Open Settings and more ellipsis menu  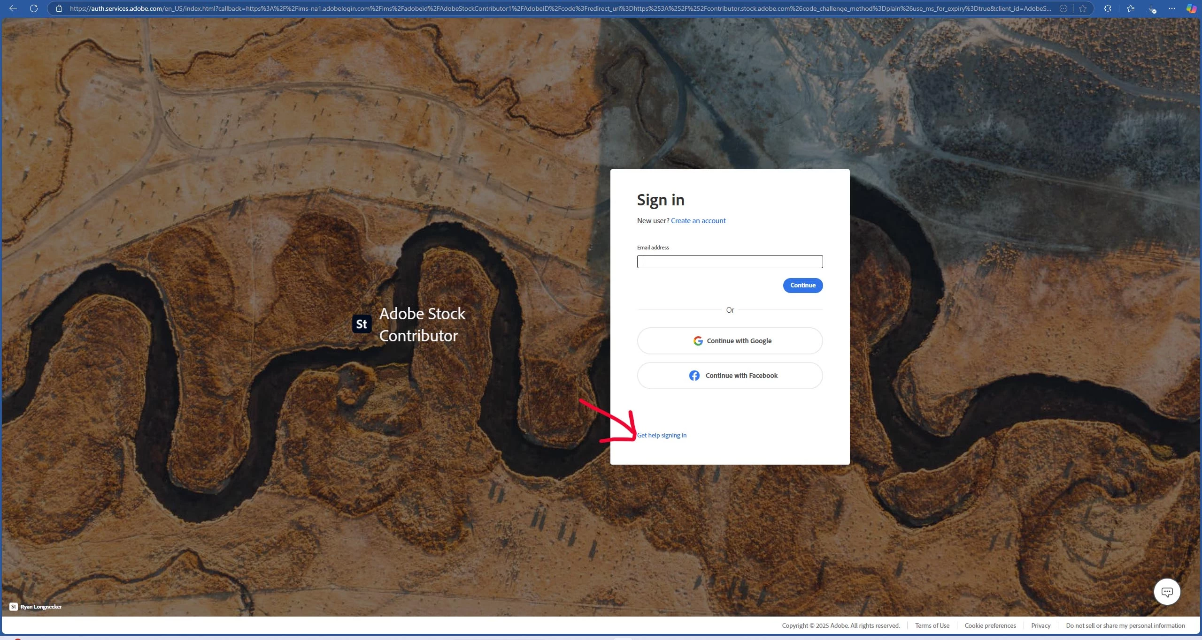pyautogui.click(x=1172, y=8)
